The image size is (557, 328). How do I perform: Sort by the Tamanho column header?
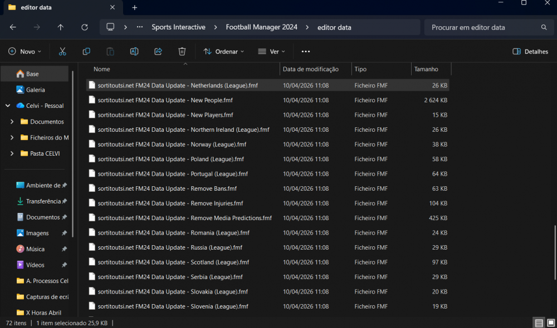tap(431, 69)
